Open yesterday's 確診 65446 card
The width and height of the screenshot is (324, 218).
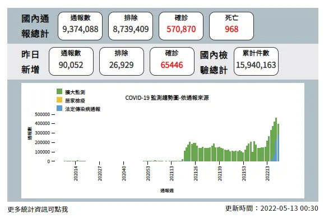172,62
